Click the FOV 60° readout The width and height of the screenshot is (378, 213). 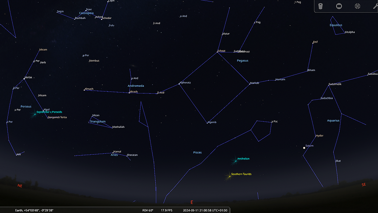pos(148,210)
